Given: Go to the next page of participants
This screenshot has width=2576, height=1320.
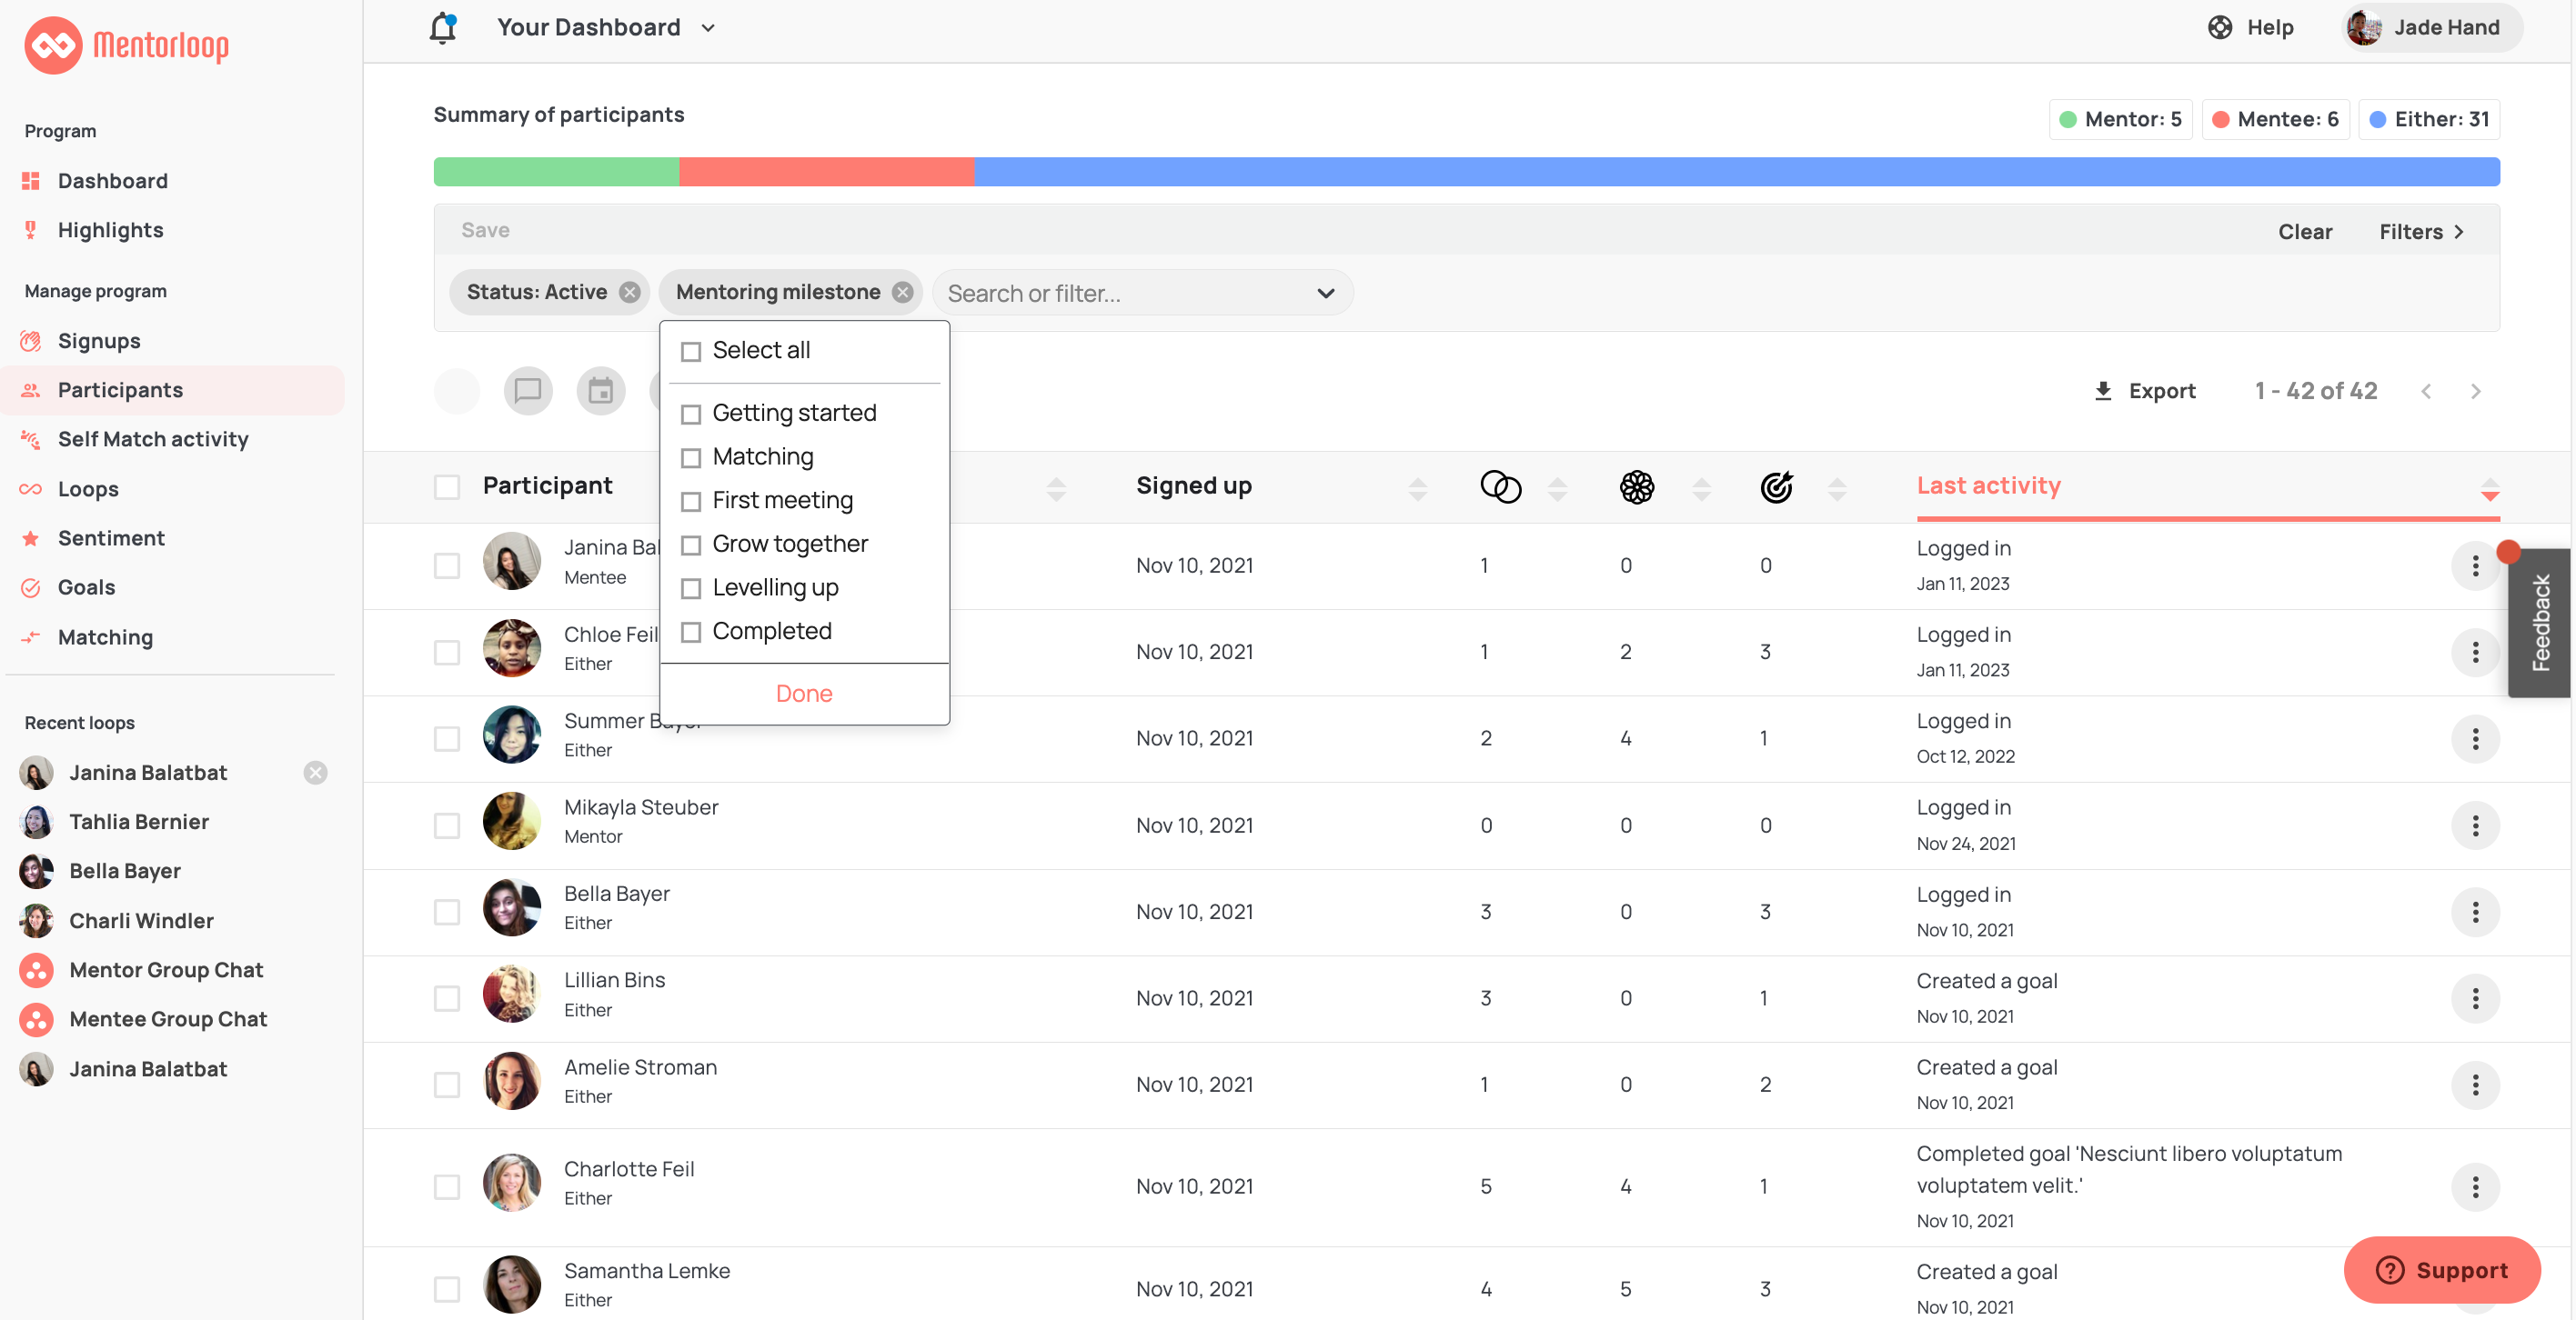Looking at the screenshot, I should [x=2475, y=391].
